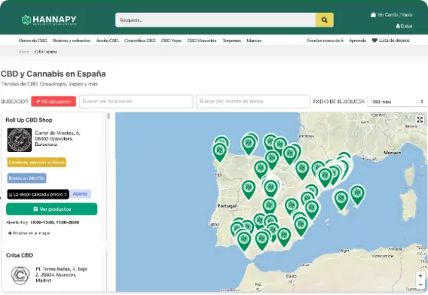
Task: Open Criba CBD logo thumbnail
Action: (x=20, y=275)
